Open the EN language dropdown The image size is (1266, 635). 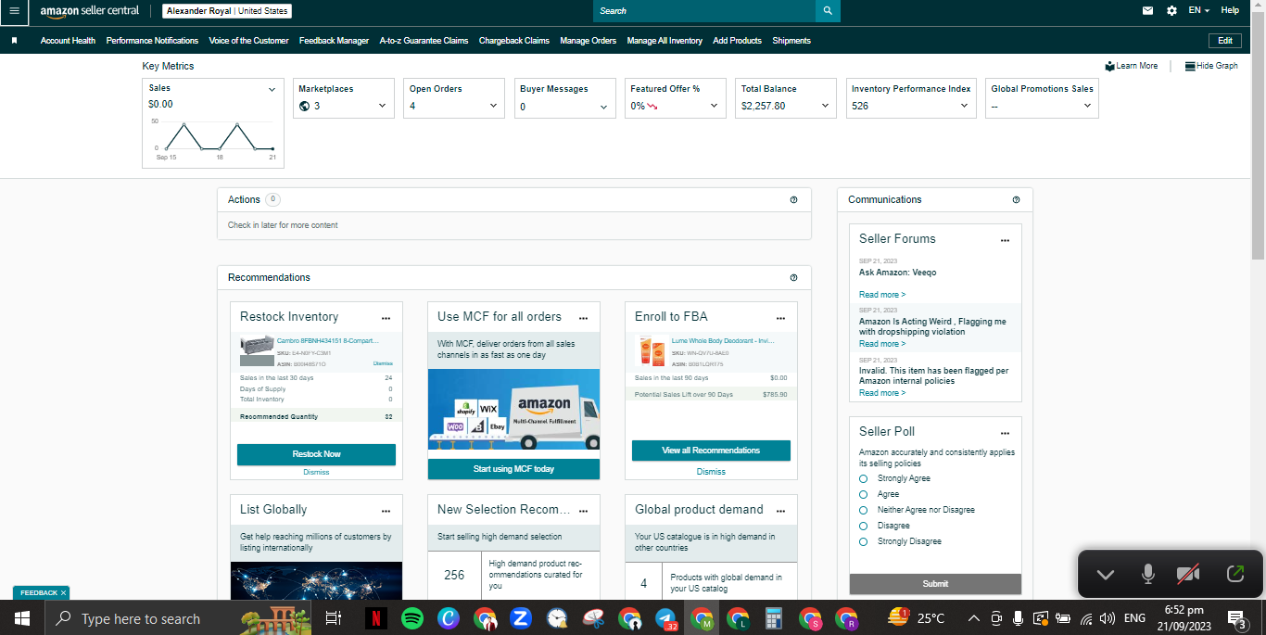click(1199, 10)
